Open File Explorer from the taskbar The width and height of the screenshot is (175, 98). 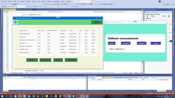click(x=24, y=96)
